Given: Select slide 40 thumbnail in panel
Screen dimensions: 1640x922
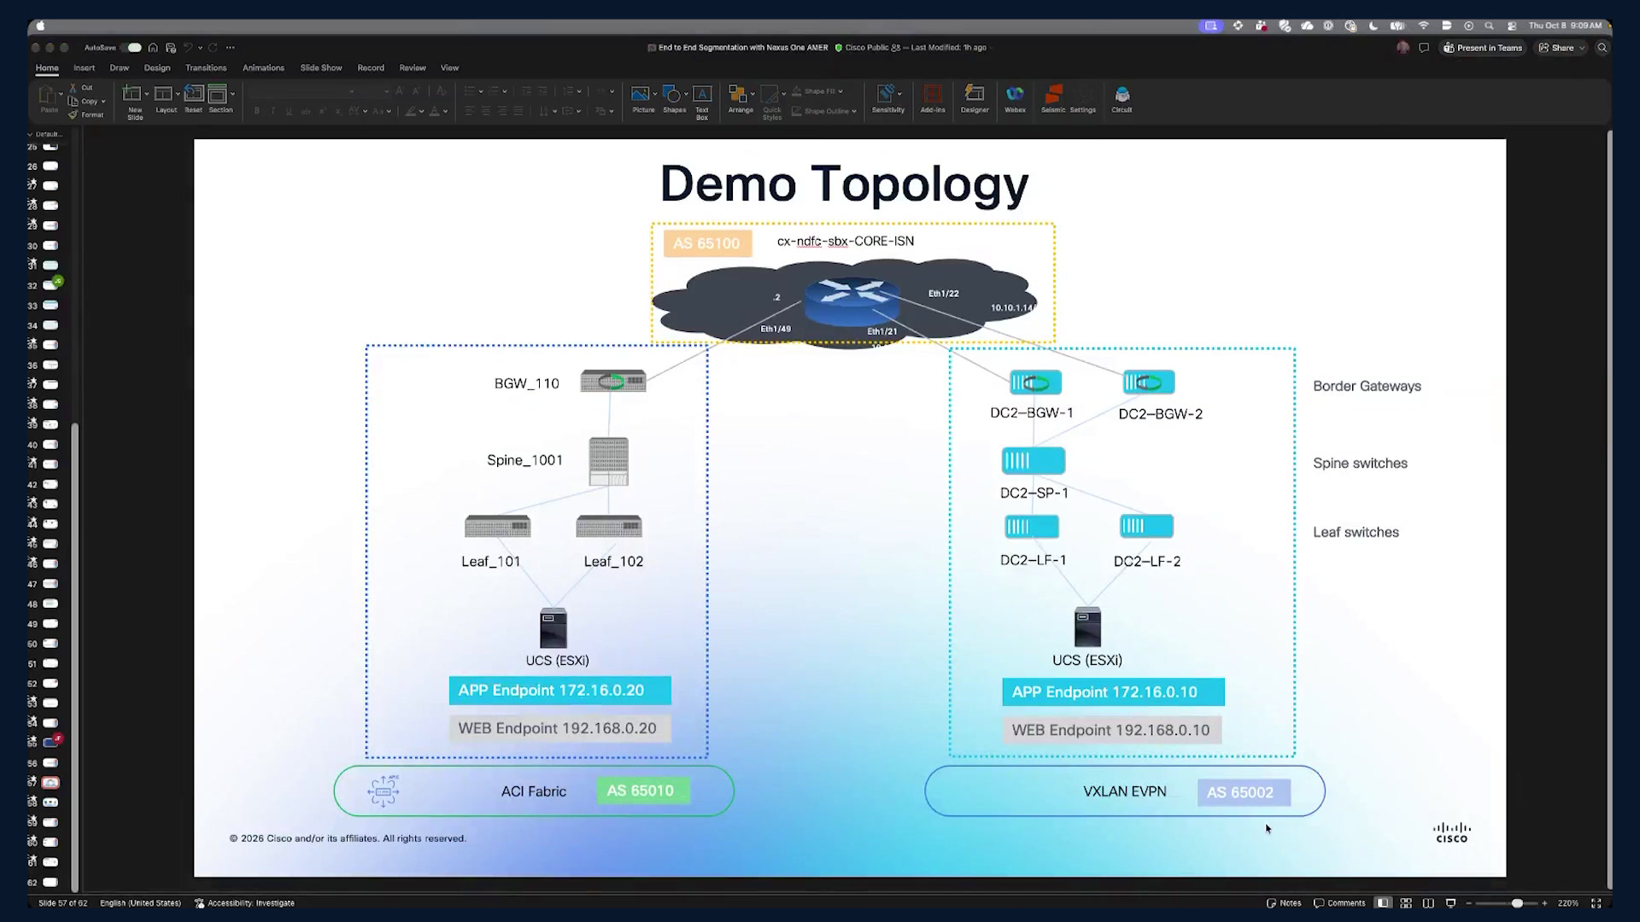Looking at the screenshot, I should [51, 445].
